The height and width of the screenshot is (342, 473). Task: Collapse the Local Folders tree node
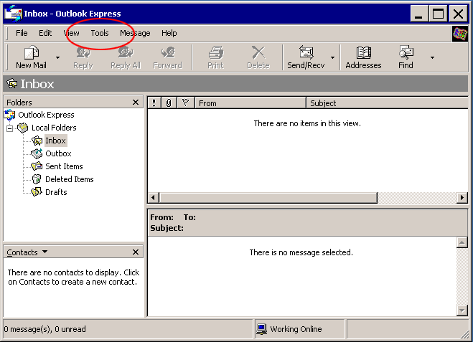coord(10,128)
